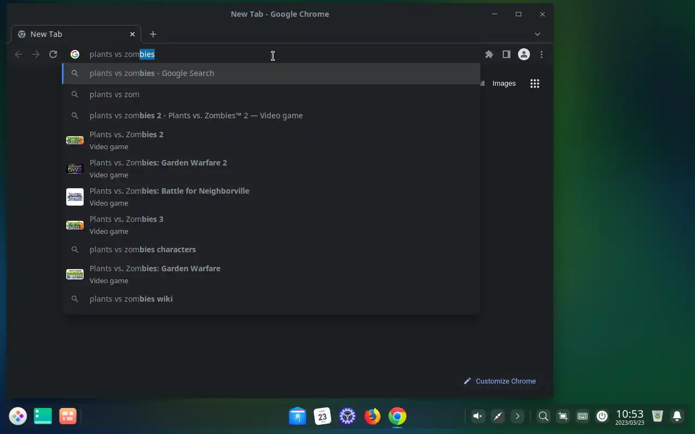
Task: Go forward with the forward arrow
Action: coord(36,54)
